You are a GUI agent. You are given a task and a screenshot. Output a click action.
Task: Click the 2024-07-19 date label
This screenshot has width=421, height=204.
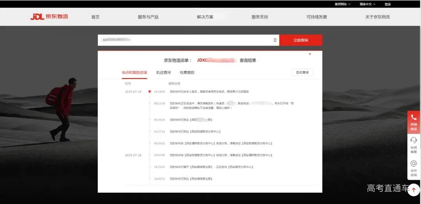(x=133, y=92)
